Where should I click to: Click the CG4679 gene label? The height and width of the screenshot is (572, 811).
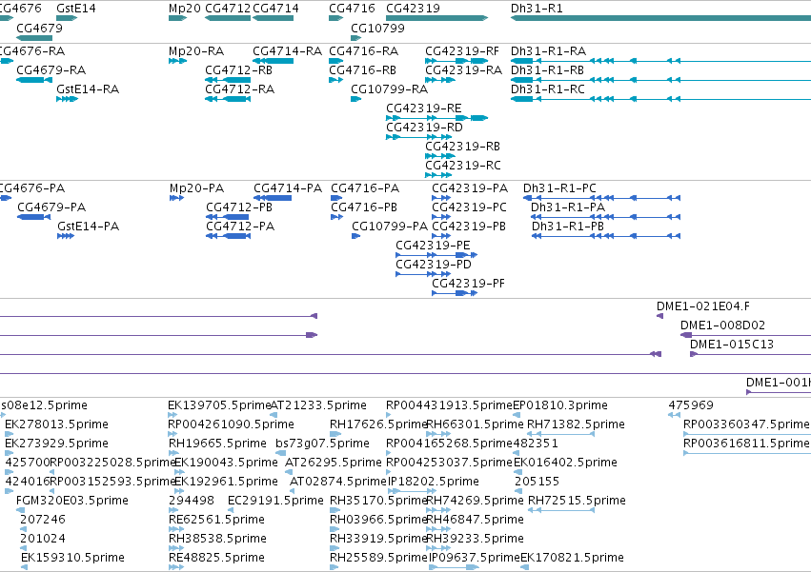point(39,28)
